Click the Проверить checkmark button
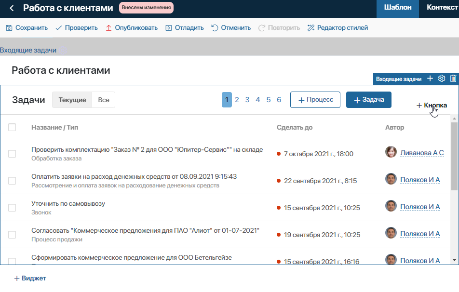This screenshot has width=459, height=292. click(x=77, y=28)
